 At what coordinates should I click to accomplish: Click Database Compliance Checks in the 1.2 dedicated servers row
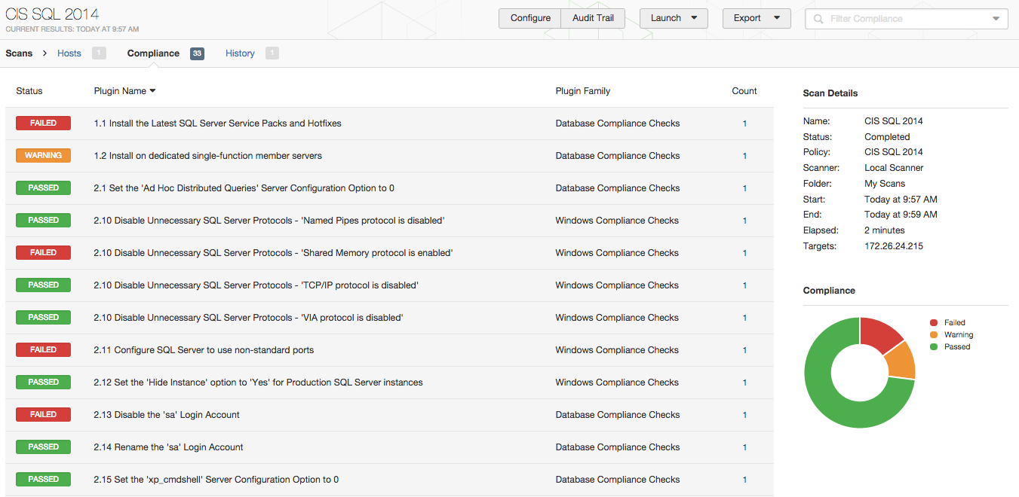tap(618, 156)
